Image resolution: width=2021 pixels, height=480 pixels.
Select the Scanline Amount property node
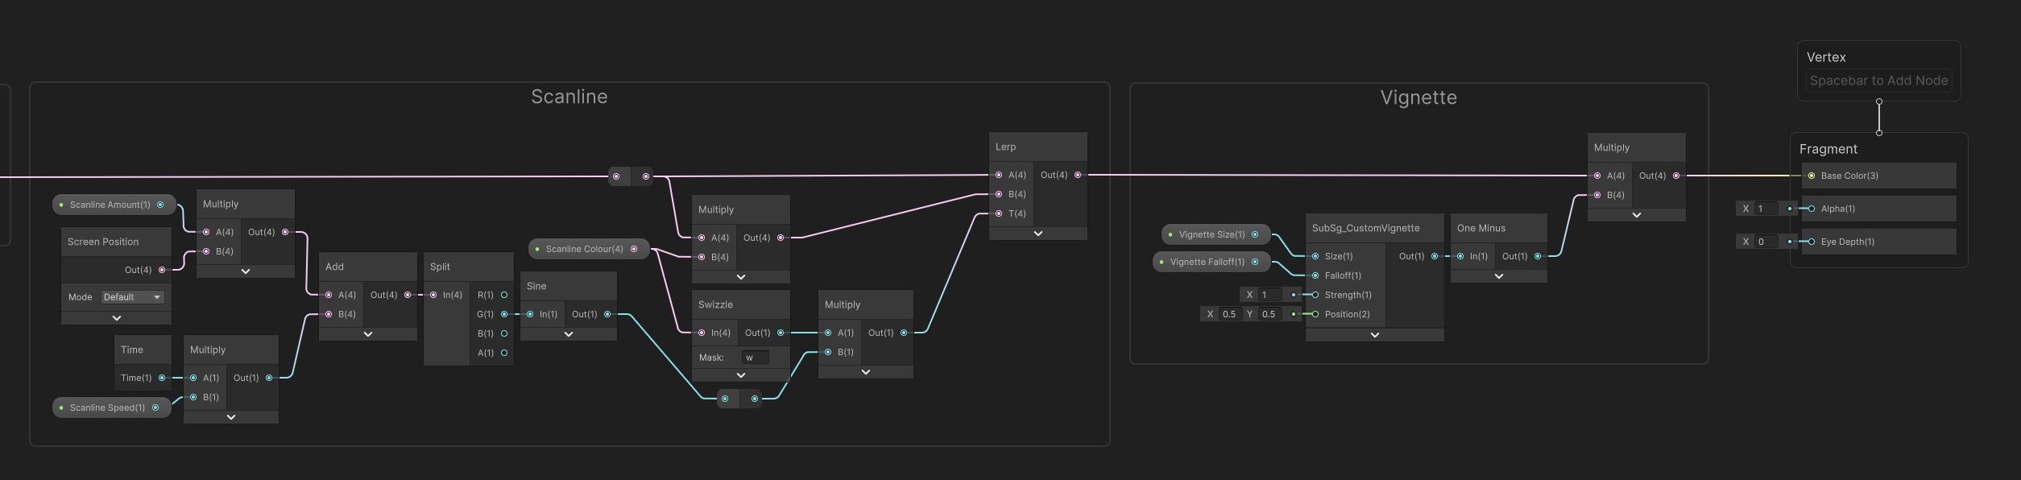click(114, 205)
